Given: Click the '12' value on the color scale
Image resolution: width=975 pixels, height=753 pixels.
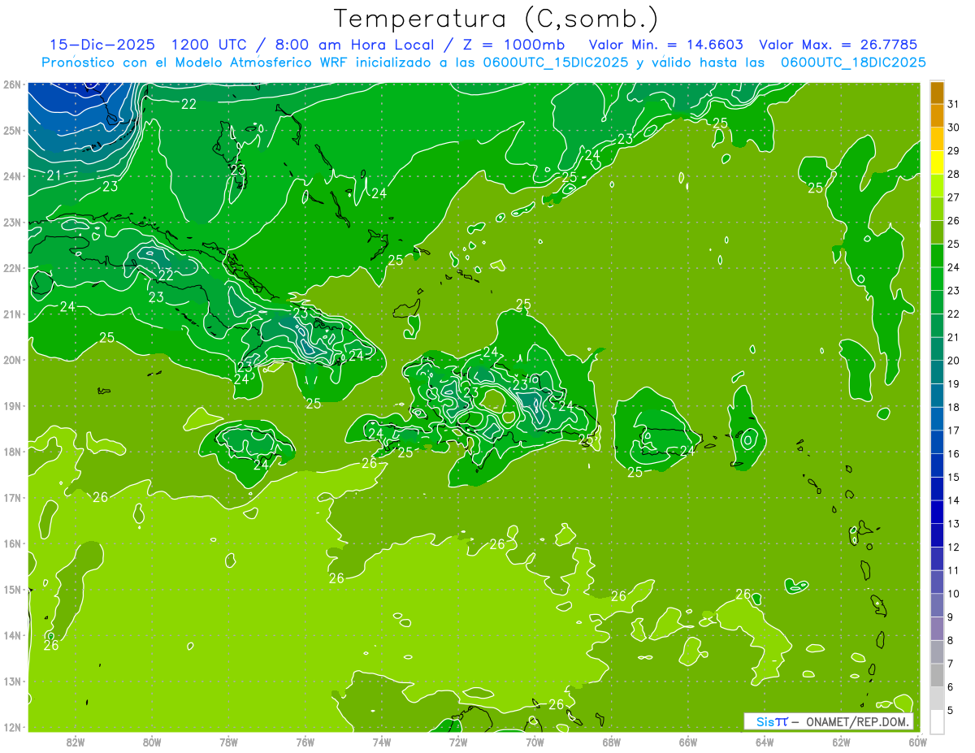Looking at the screenshot, I should 953,547.
